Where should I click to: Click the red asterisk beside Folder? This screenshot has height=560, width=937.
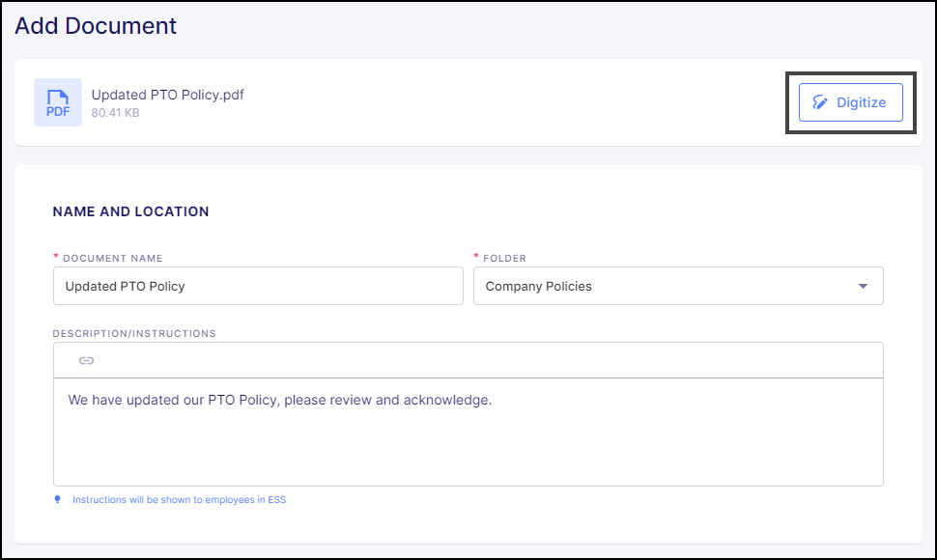475,257
